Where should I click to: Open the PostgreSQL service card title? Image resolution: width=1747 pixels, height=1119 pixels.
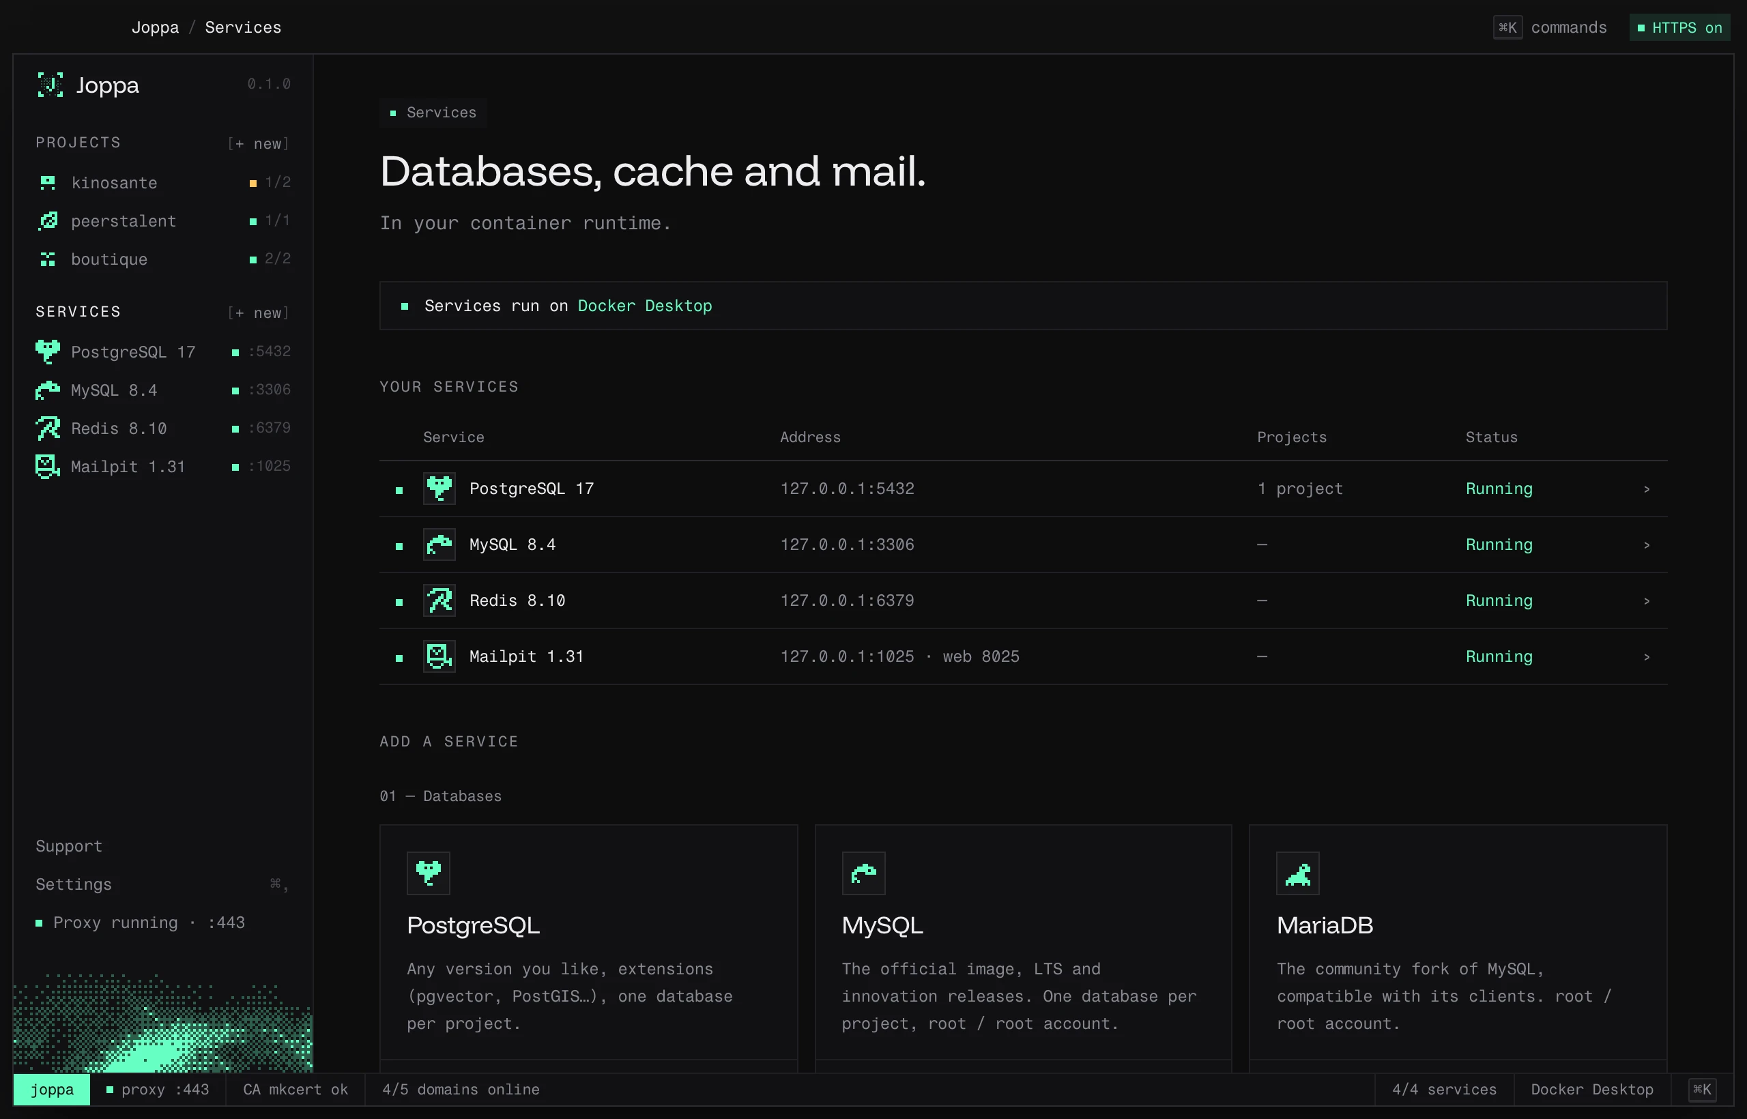(x=473, y=925)
